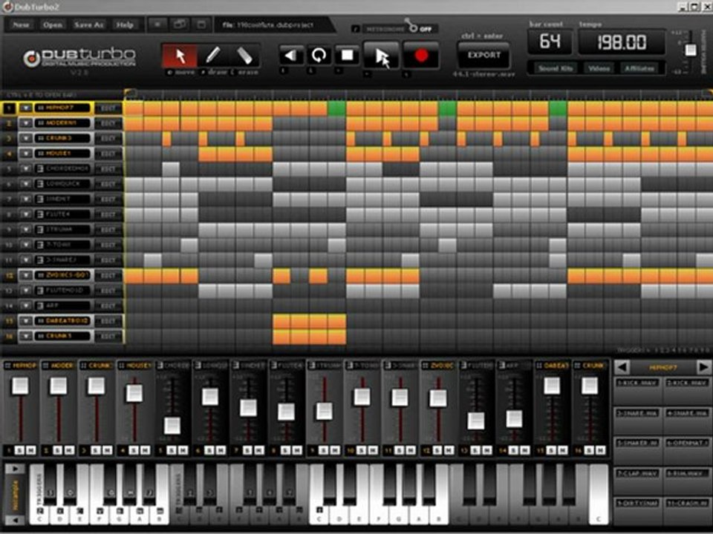Adjust the master volume slider
713x534 pixels.
click(x=691, y=50)
